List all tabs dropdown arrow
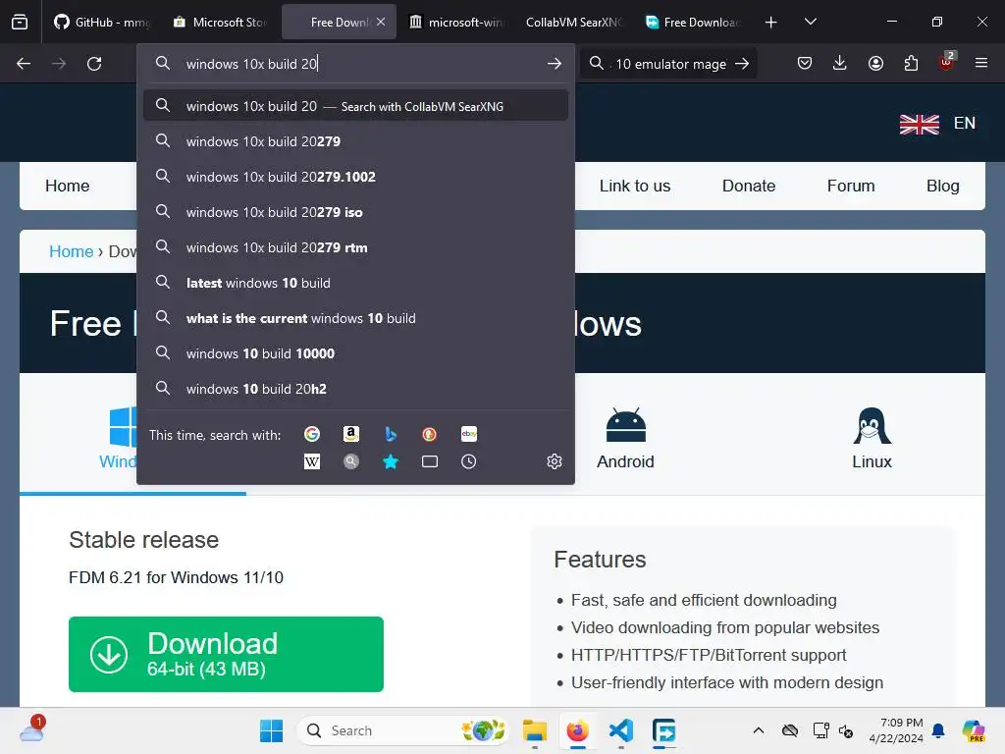 (x=811, y=22)
